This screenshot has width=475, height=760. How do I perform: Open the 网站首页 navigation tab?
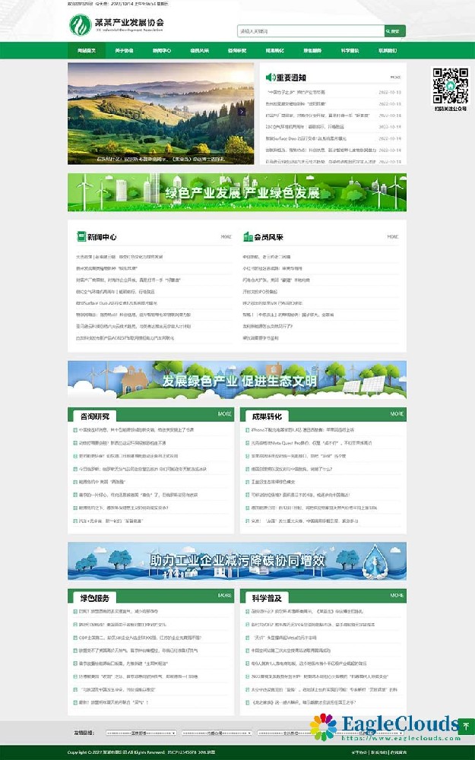pyautogui.click(x=86, y=51)
